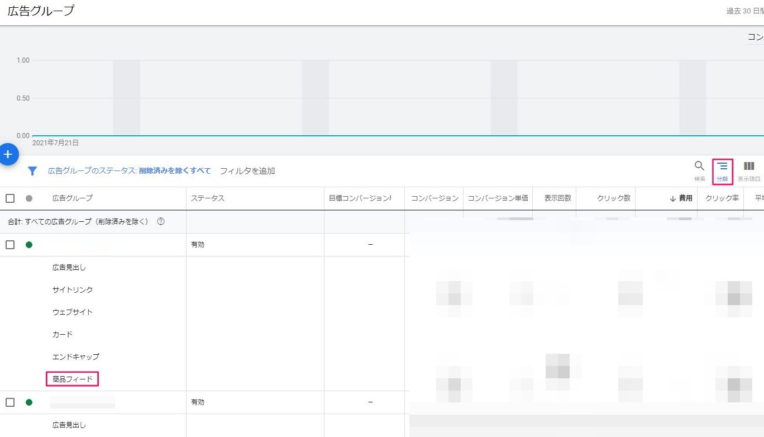The height and width of the screenshot is (437, 764).
Task: Toggle the select-all checkbox in header
Action: [10, 198]
